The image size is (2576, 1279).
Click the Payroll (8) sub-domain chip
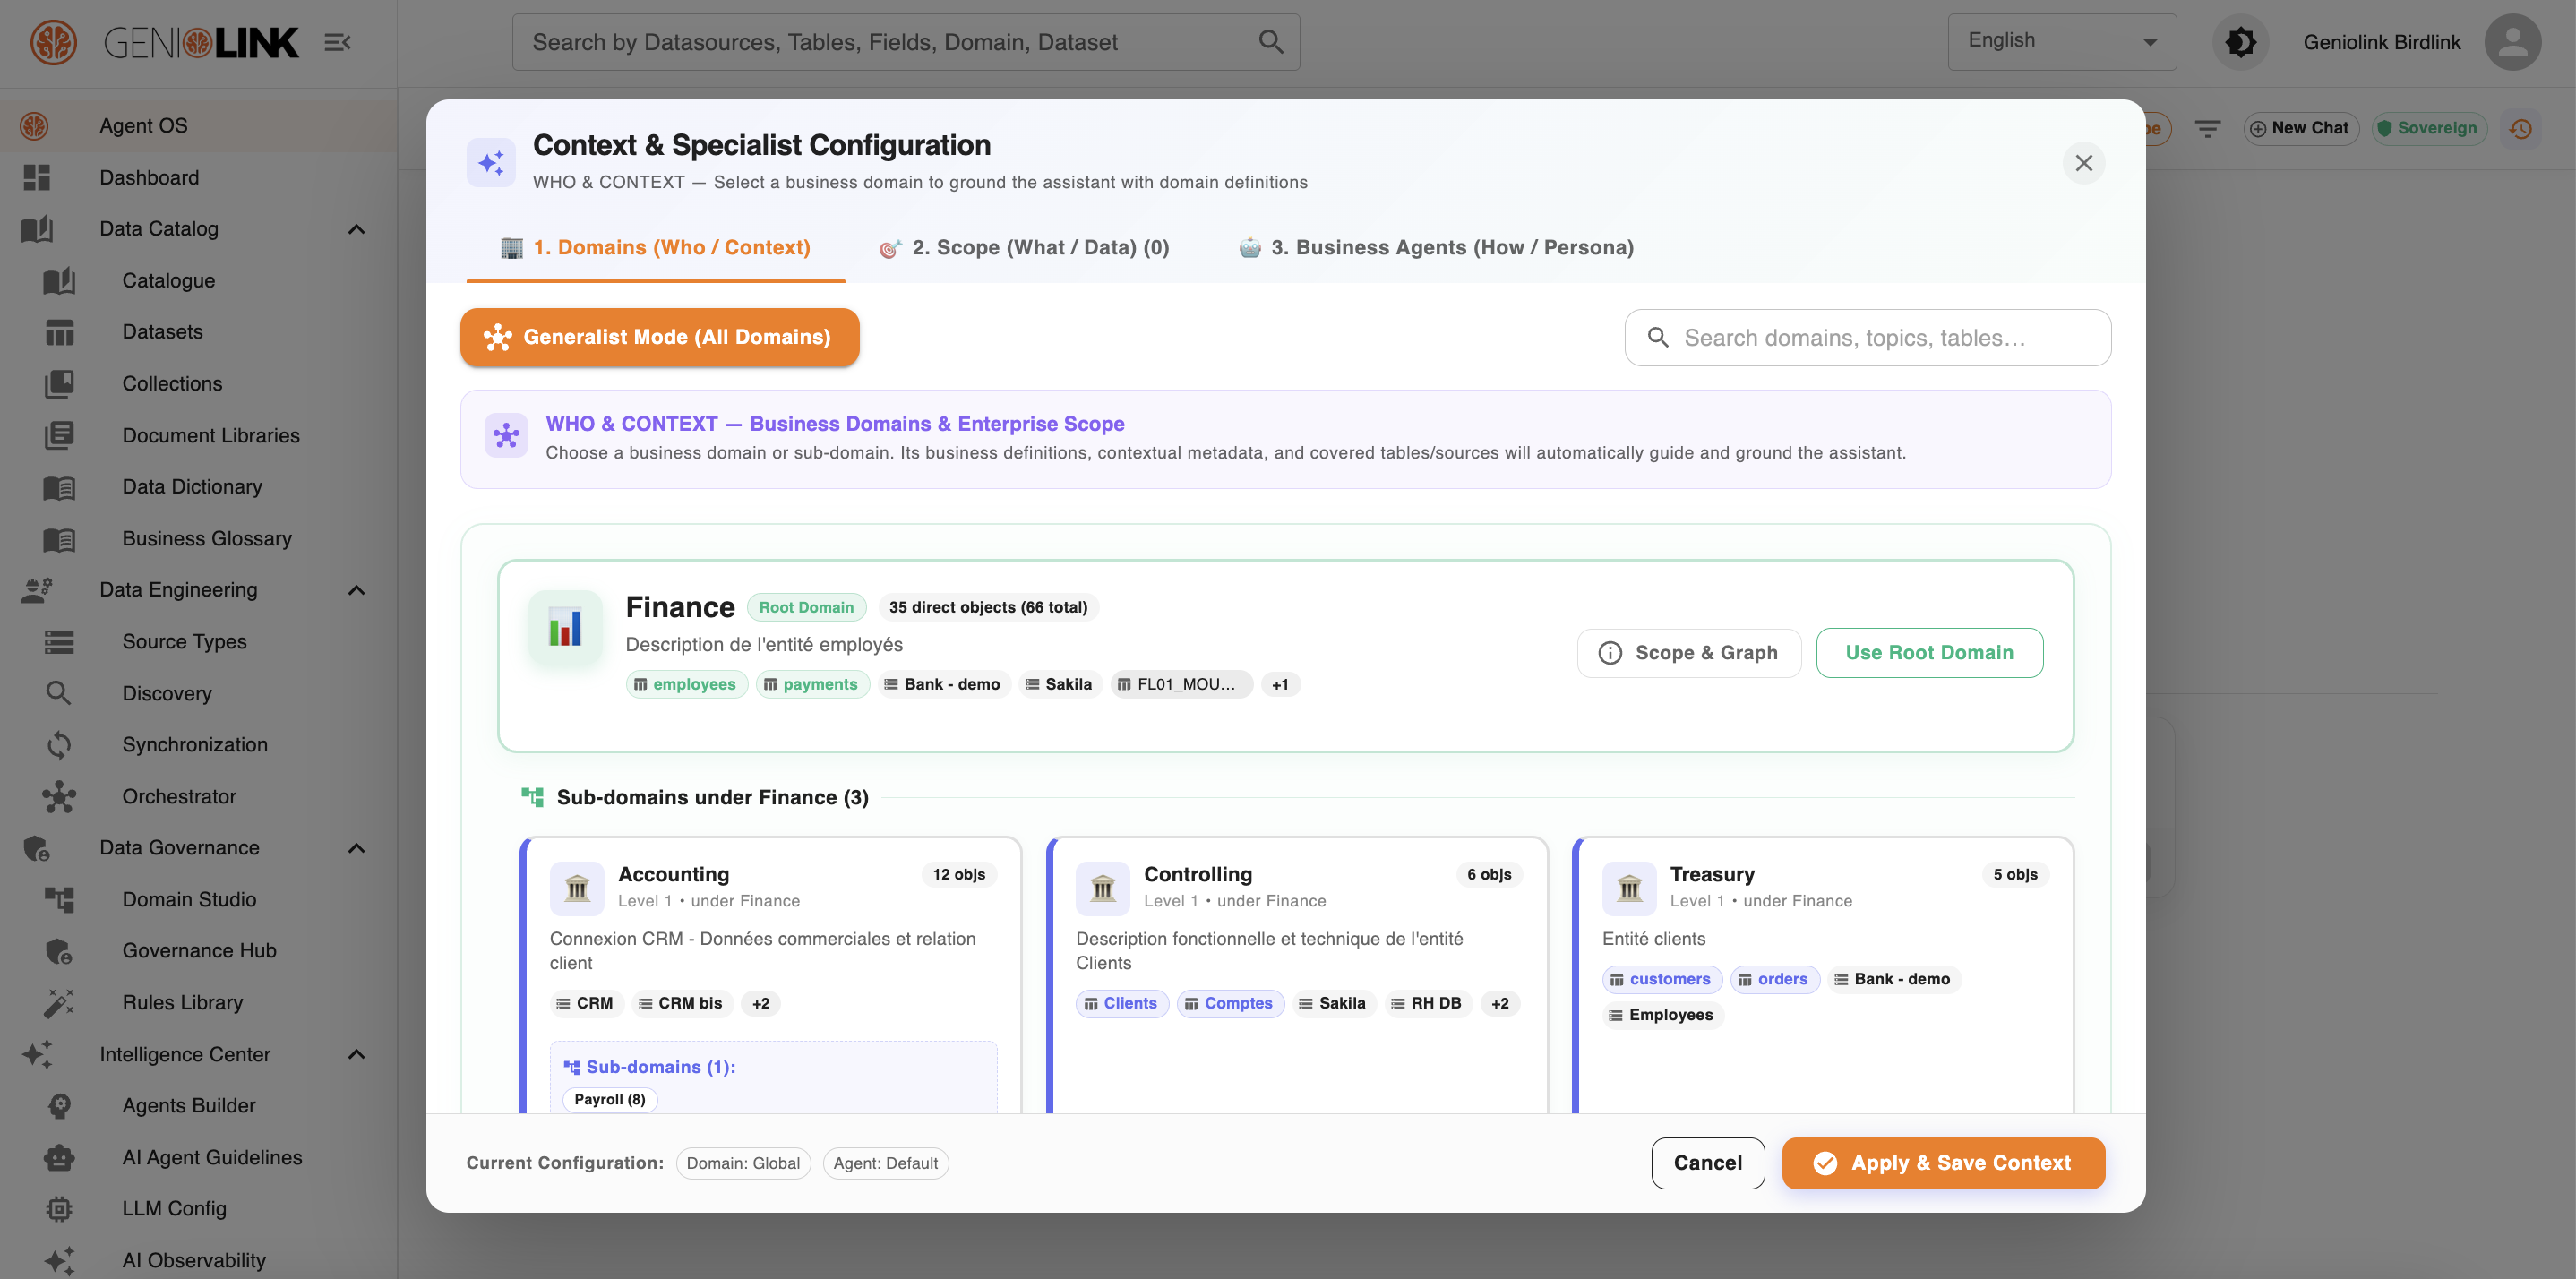[610, 1100]
